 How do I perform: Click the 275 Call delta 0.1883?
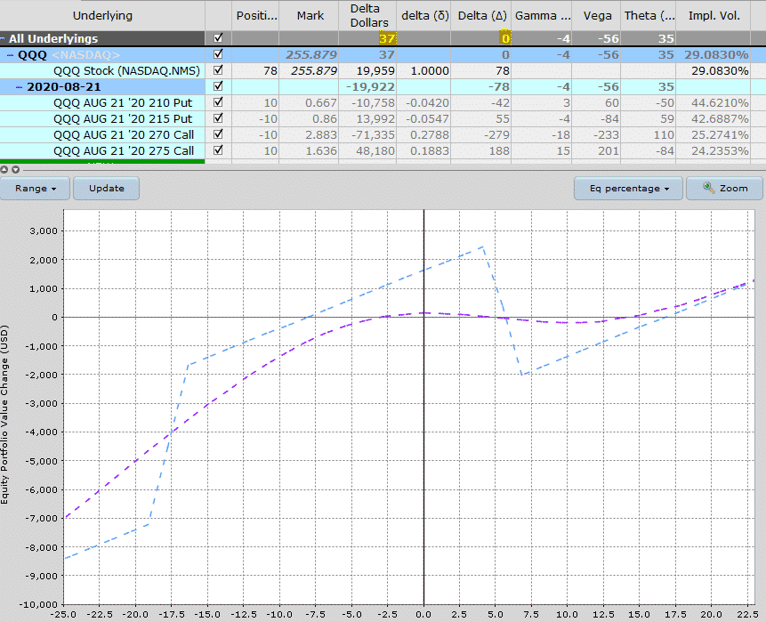click(x=430, y=151)
